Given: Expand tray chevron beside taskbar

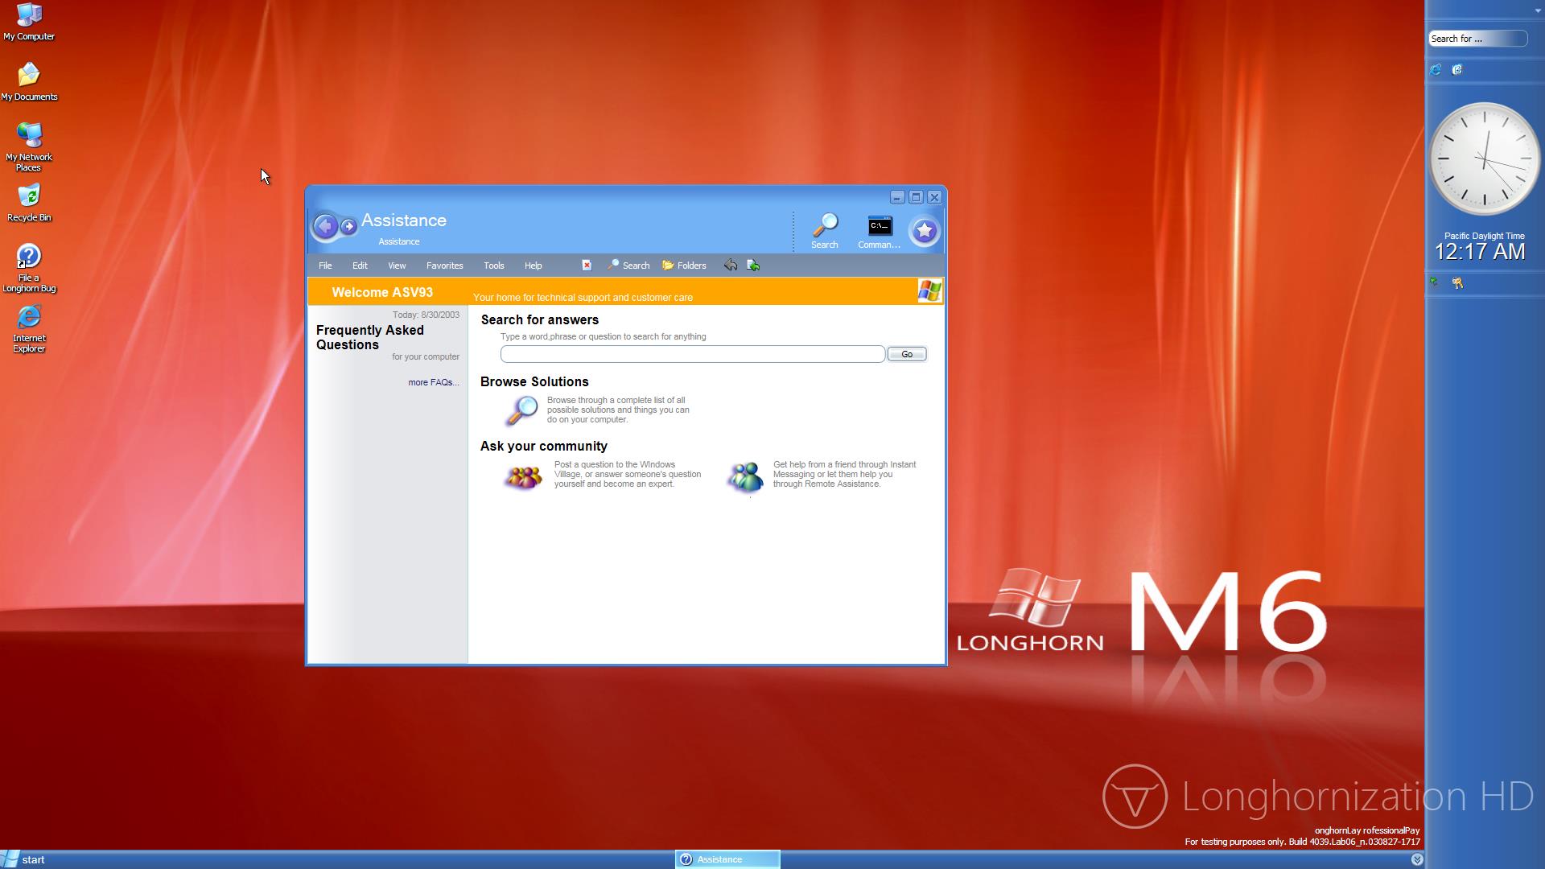Looking at the screenshot, I should [1417, 859].
